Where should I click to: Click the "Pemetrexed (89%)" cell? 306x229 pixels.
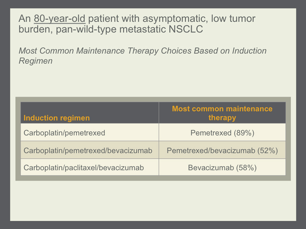pyautogui.click(x=222, y=132)
